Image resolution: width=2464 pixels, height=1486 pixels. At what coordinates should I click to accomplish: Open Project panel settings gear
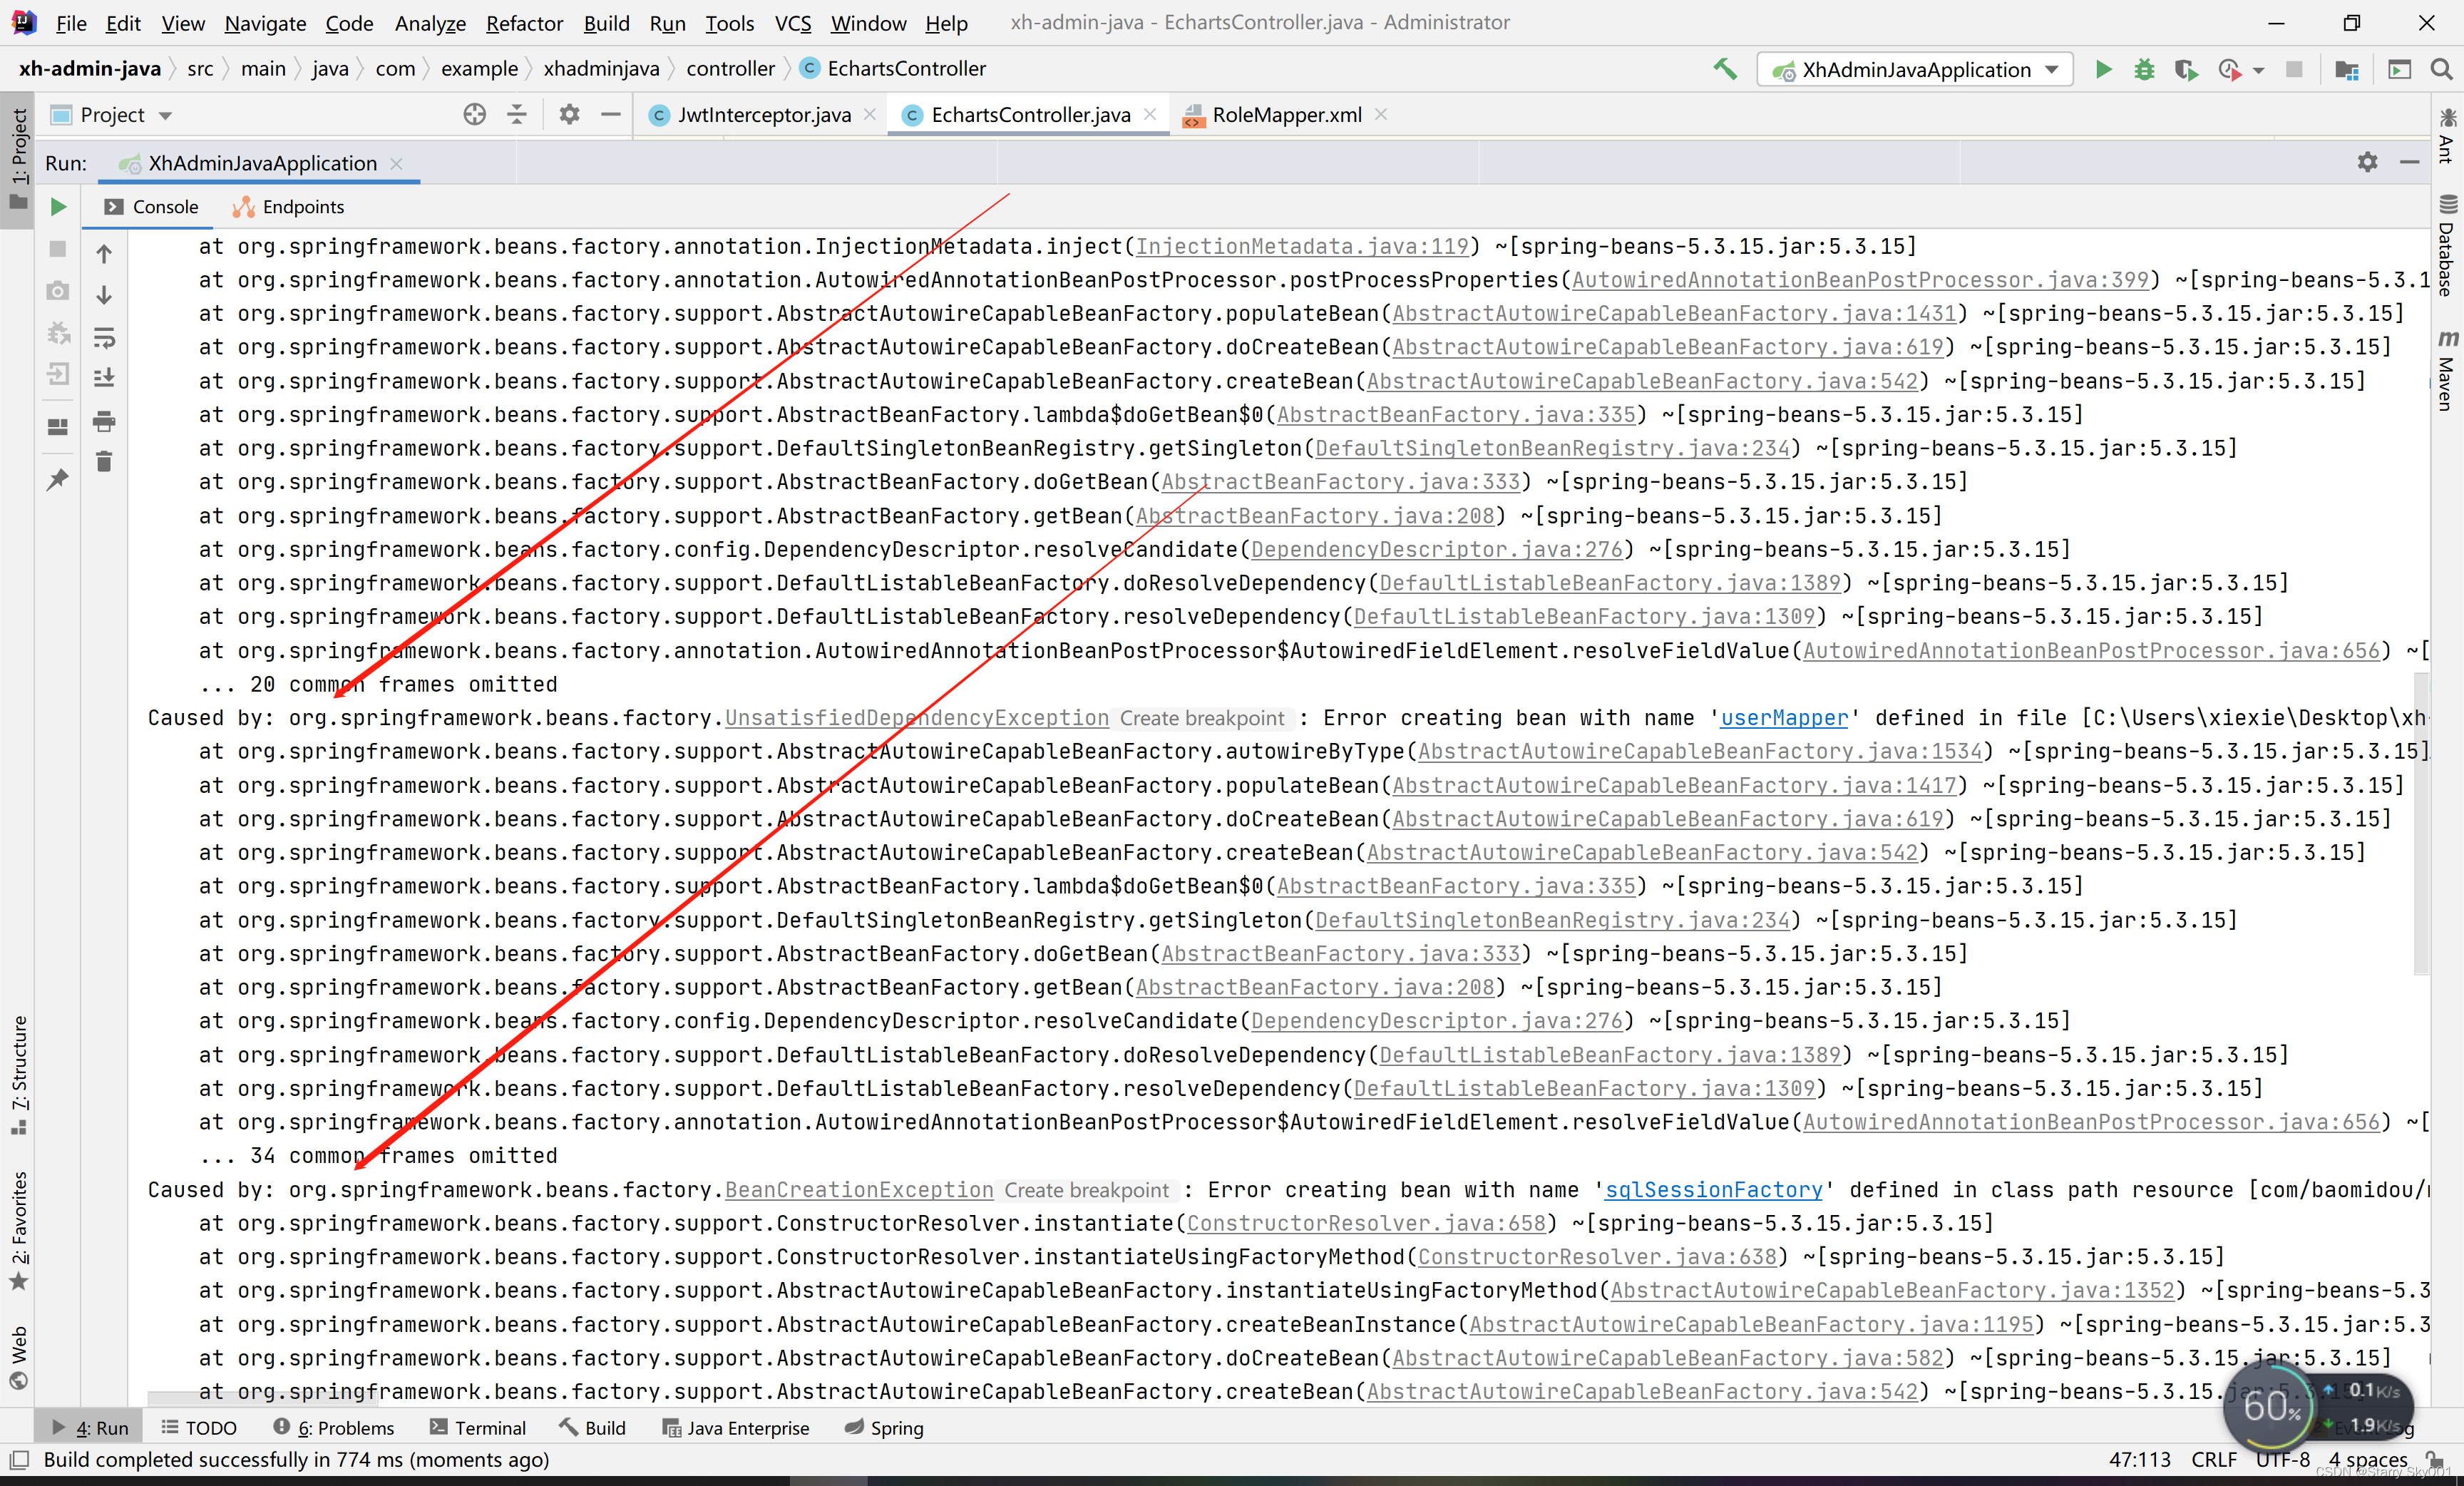pos(569,114)
